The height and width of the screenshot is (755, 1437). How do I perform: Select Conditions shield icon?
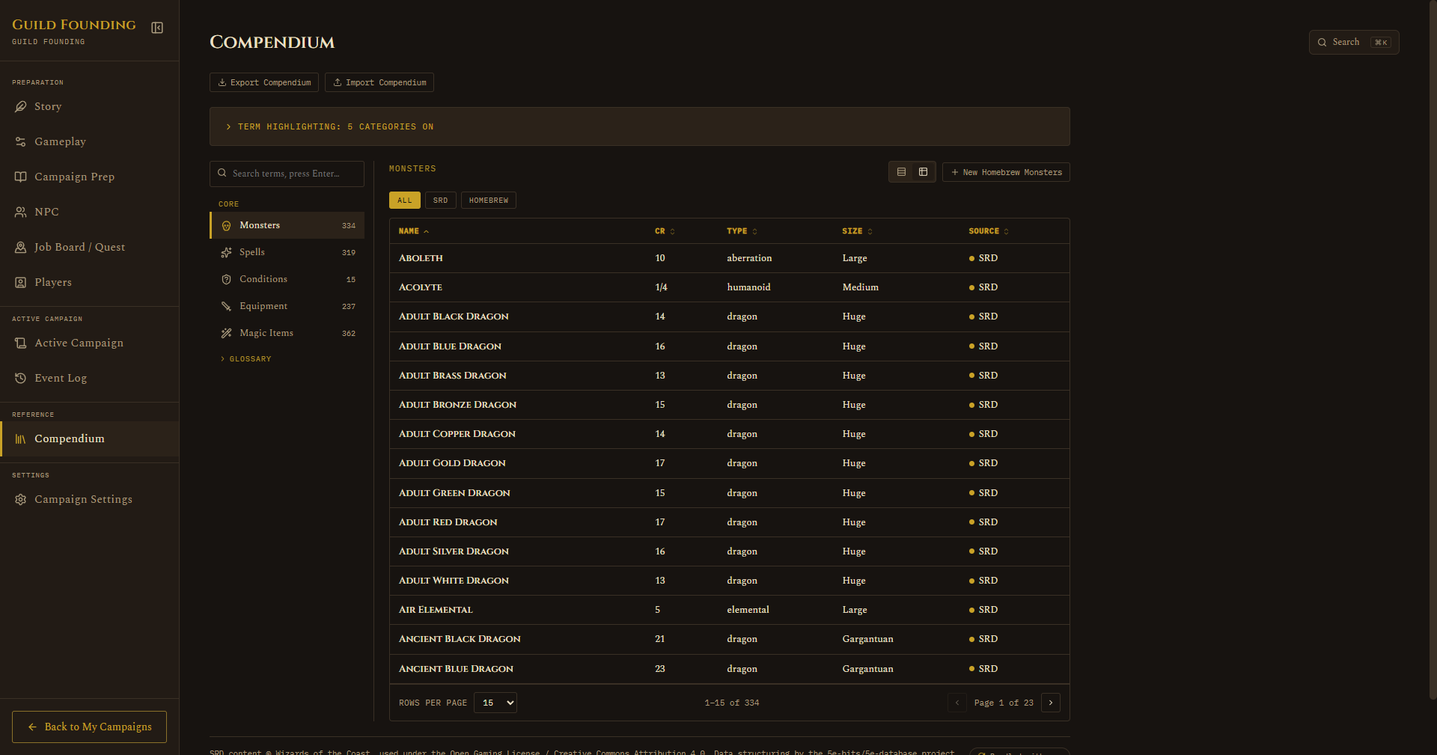pos(226,279)
